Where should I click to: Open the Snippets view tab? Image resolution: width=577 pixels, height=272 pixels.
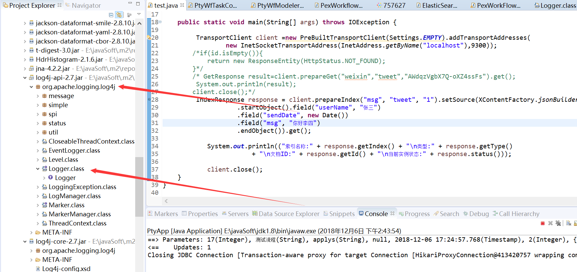(339, 214)
